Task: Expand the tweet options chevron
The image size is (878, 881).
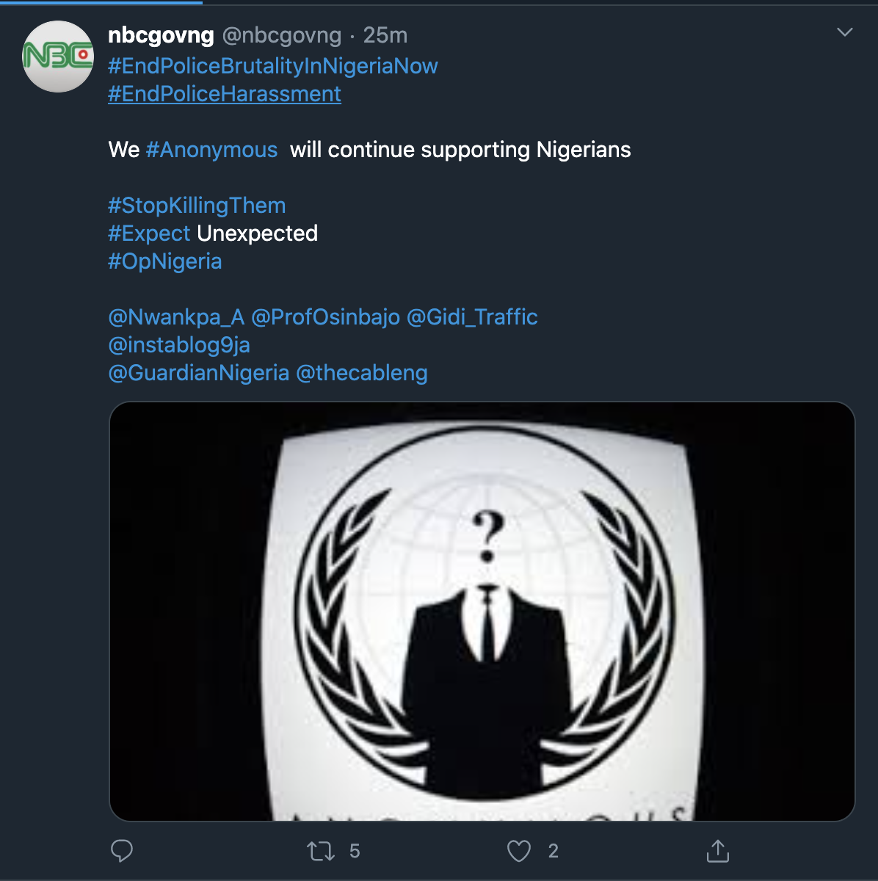Action: pos(845,33)
